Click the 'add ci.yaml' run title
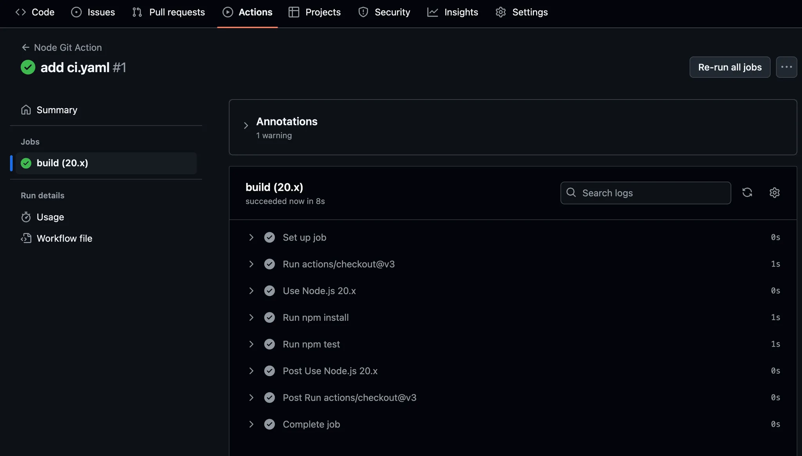Screen dimensions: 802x456 [75, 67]
